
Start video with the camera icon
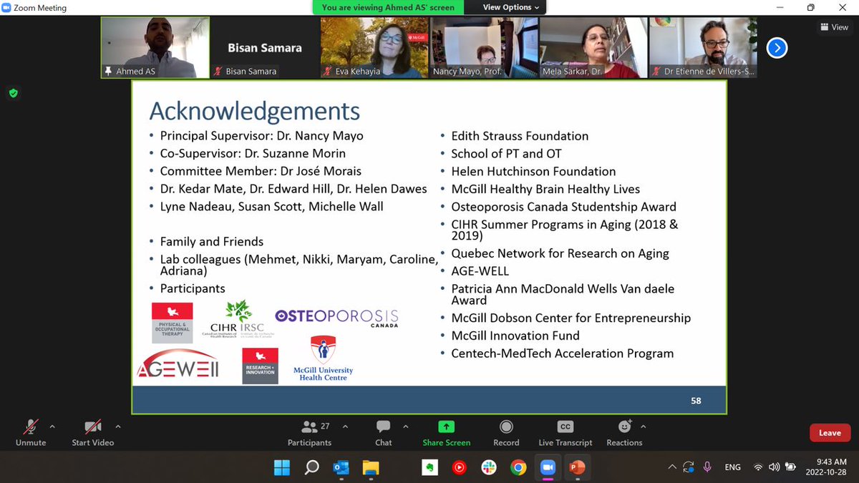pos(92,427)
